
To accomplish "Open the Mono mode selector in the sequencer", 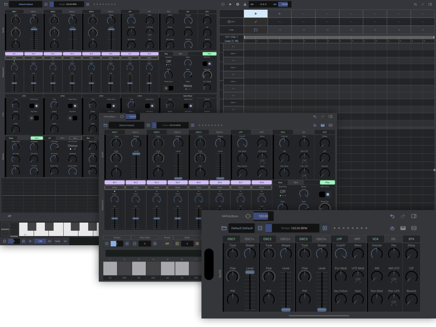I will (188, 86).
